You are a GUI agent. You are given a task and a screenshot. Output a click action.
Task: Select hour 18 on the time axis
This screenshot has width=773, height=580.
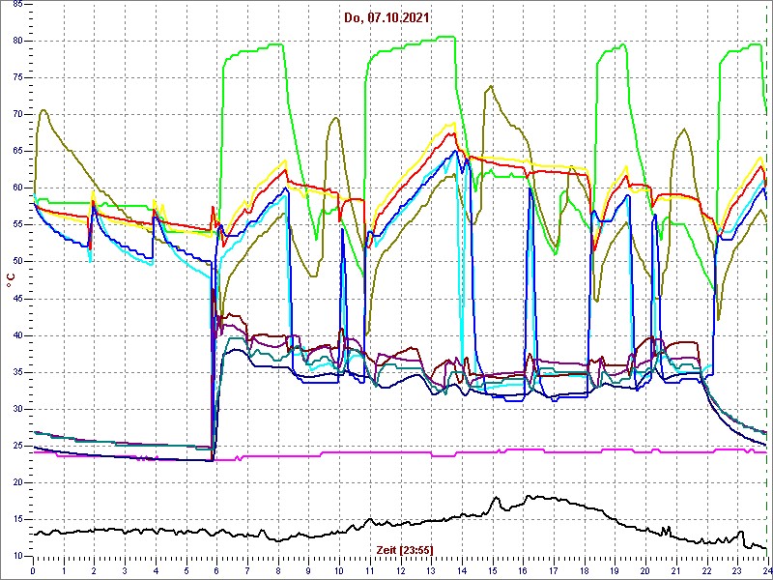pyautogui.click(x=584, y=570)
